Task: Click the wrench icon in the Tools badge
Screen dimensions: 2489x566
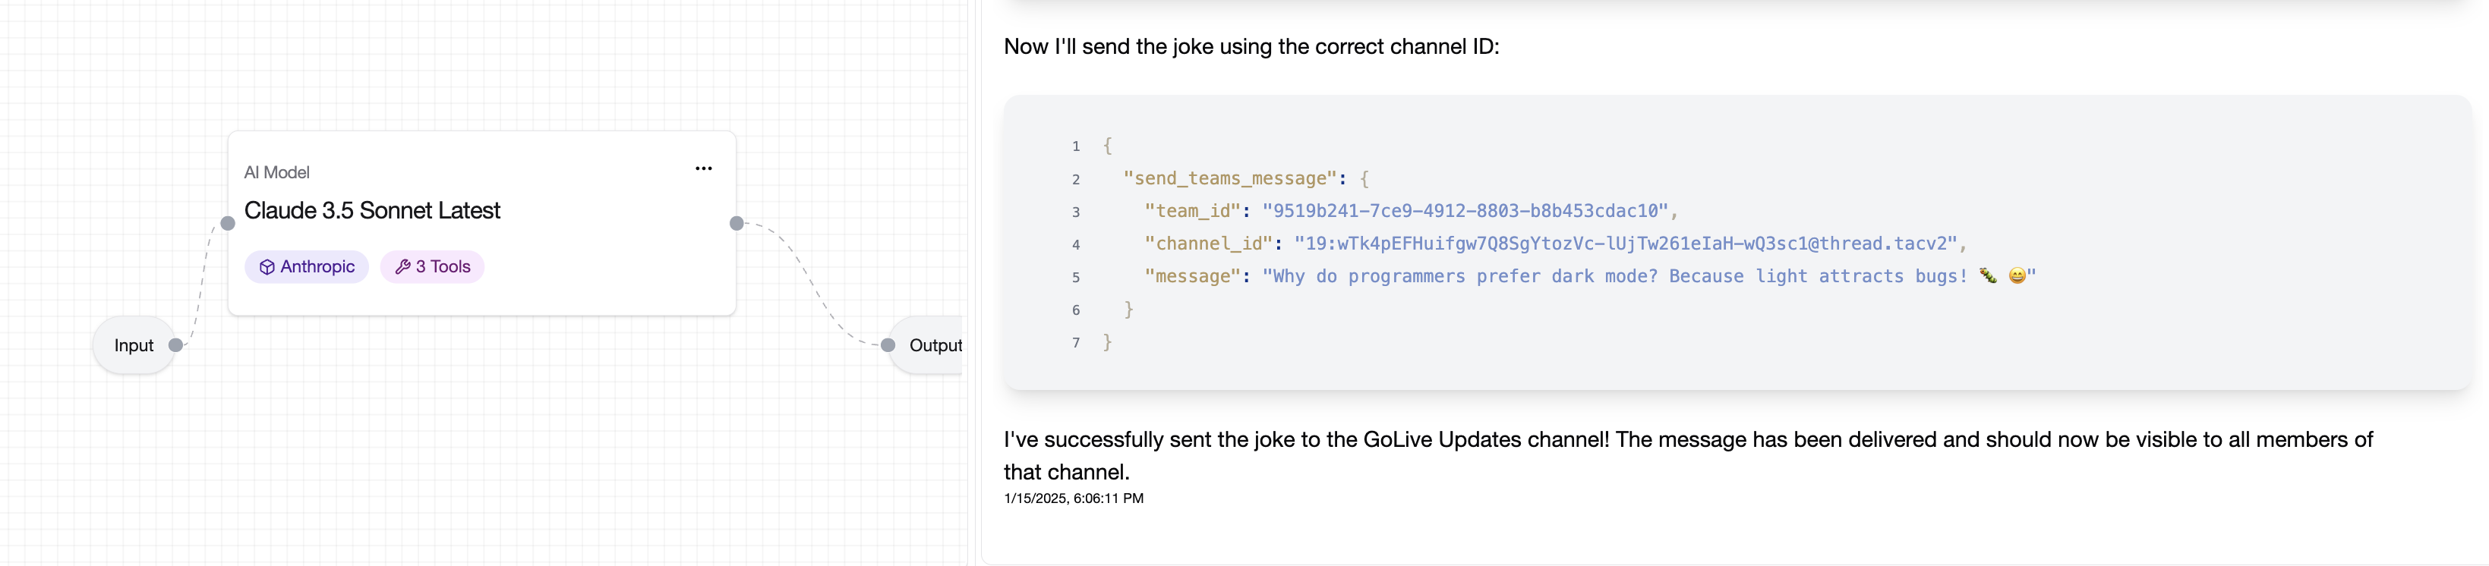Action: (403, 268)
